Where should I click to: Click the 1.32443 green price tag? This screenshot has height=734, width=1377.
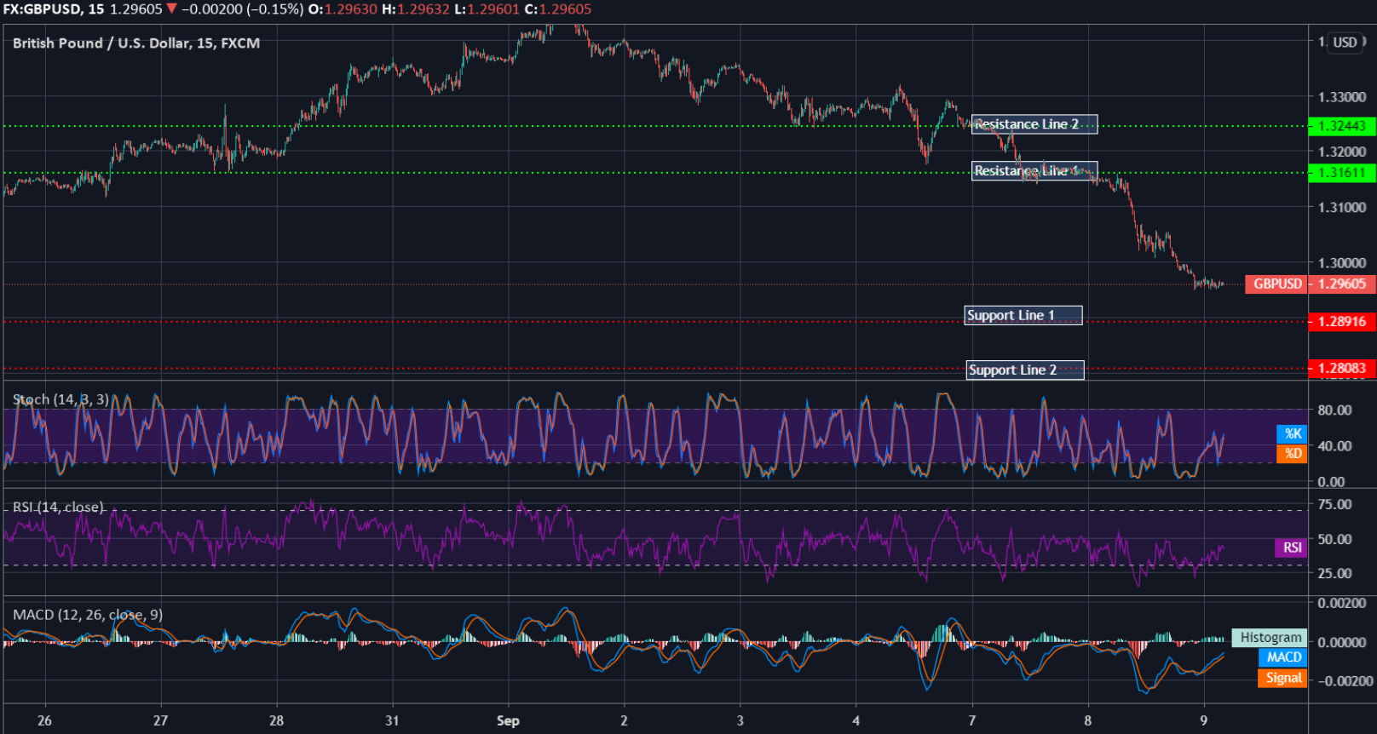1342,126
